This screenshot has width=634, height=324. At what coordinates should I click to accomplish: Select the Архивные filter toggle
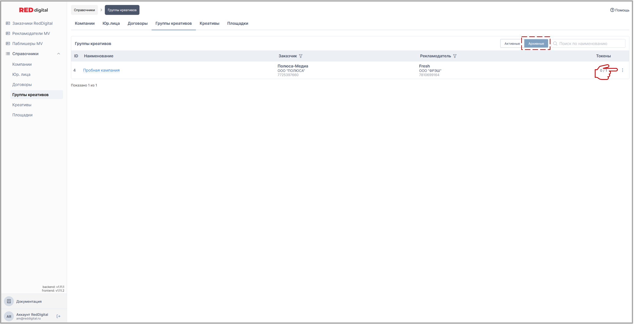[x=536, y=44]
